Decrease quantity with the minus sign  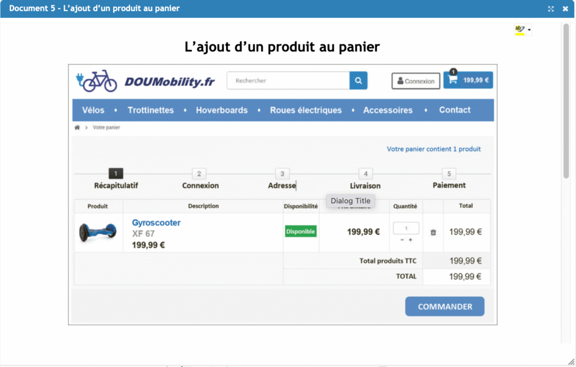tap(402, 240)
